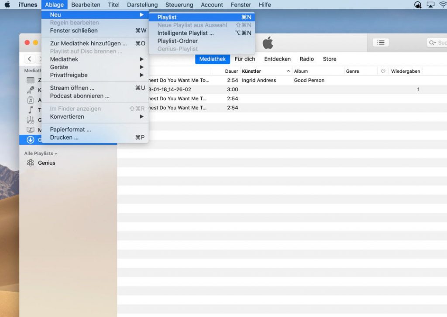Screen dimensions: 447x317
Task: Click the downloaded arrow icon in sidebar
Action: pyautogui.click(x=31, y=140)
